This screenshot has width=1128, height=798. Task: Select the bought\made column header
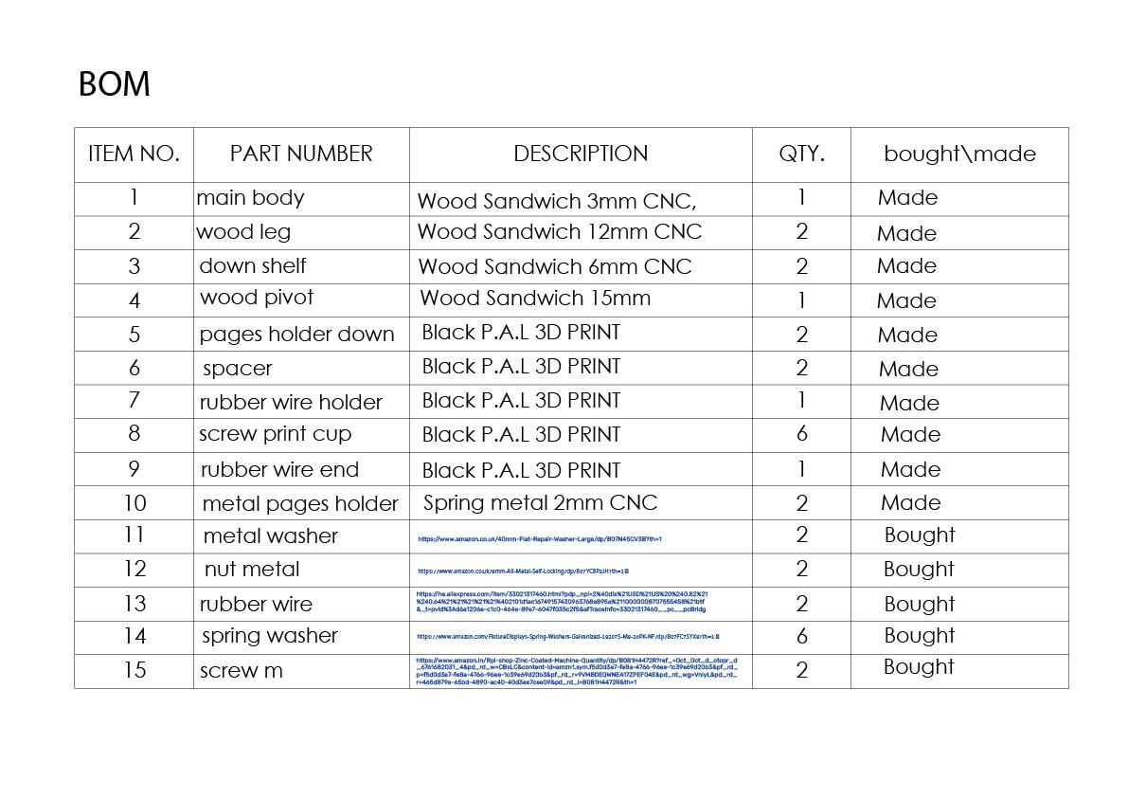pyautogui.click(x=959, y=154)
